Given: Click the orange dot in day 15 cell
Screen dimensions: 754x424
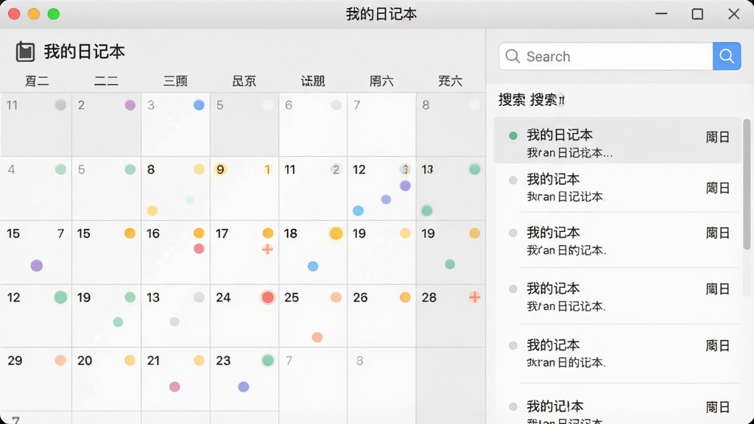Looking at the screenshot, I should pyautogui.click(x=130, y=233).
